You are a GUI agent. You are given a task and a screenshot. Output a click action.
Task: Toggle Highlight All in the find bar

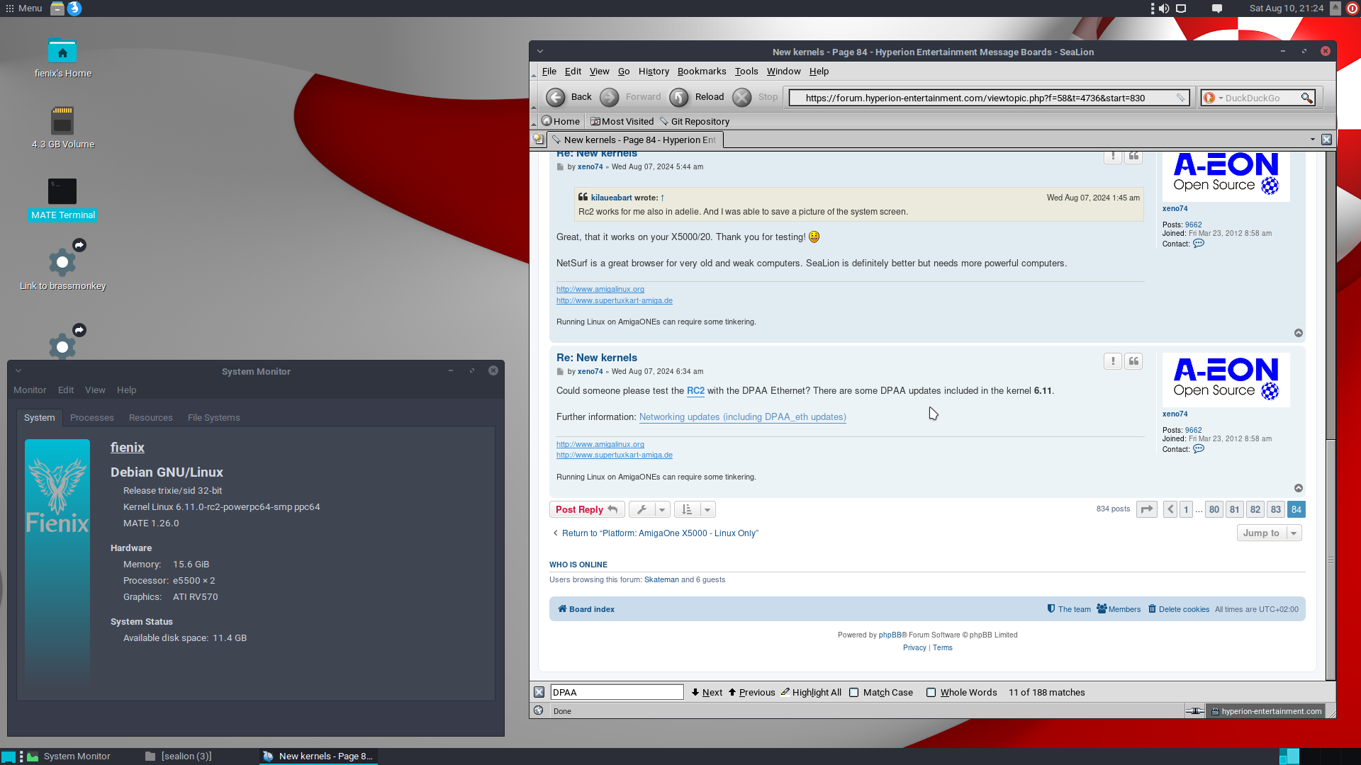(x=811, y=693)
